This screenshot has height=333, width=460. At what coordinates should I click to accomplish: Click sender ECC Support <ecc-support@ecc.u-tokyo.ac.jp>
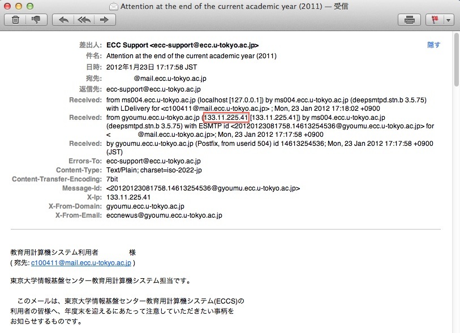pyautogui.click(x=182, y=45)
